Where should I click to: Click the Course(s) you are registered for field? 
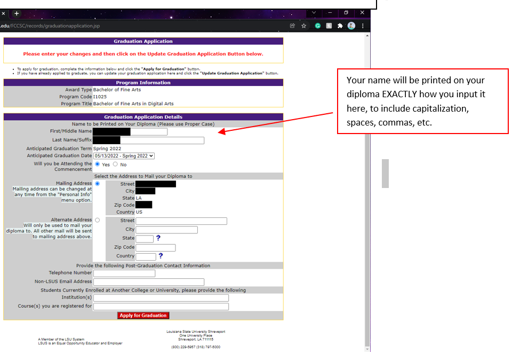pos(161,307)
